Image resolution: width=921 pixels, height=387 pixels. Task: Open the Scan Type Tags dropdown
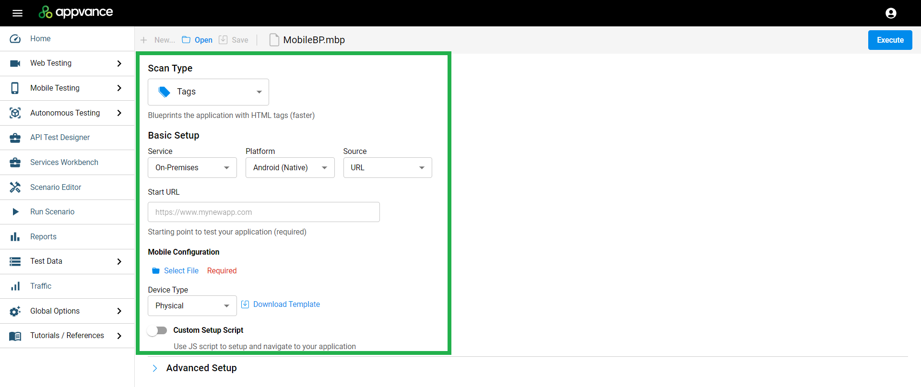click(208, 92)
